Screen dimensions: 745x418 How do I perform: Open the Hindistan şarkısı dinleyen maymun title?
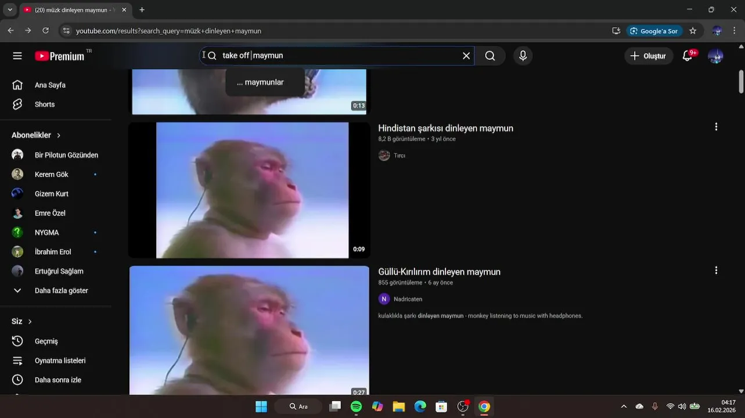445,128
